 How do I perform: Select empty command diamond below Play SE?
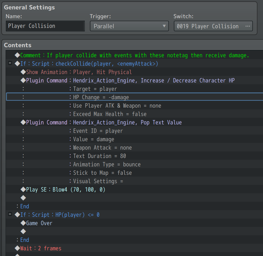click(23, 198)
